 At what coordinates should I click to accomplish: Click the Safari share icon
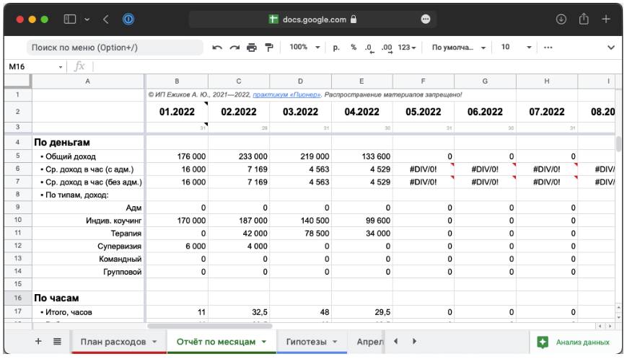[584, 19]
